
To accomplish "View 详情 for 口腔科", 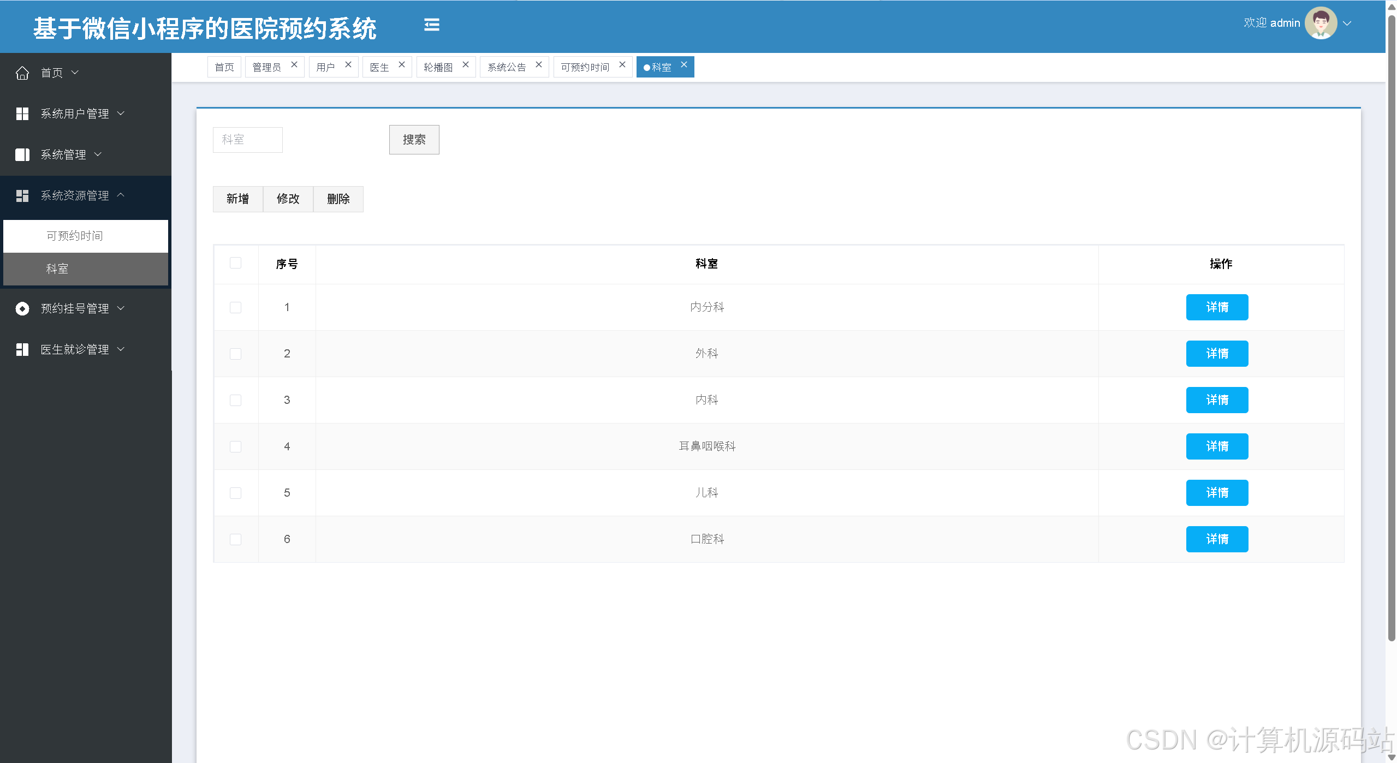I will coord(1216,539).
